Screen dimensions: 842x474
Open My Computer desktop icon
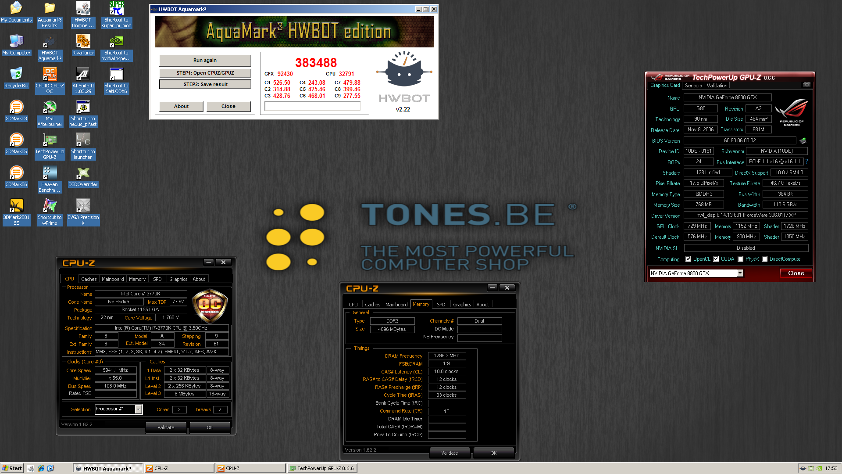[16, 45]
